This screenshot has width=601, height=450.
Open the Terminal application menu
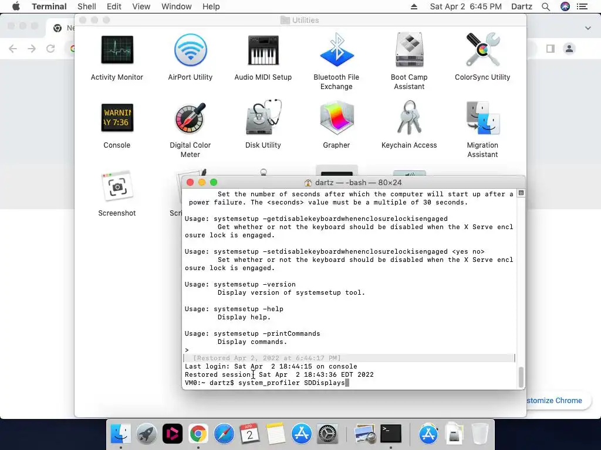(49, 6)
